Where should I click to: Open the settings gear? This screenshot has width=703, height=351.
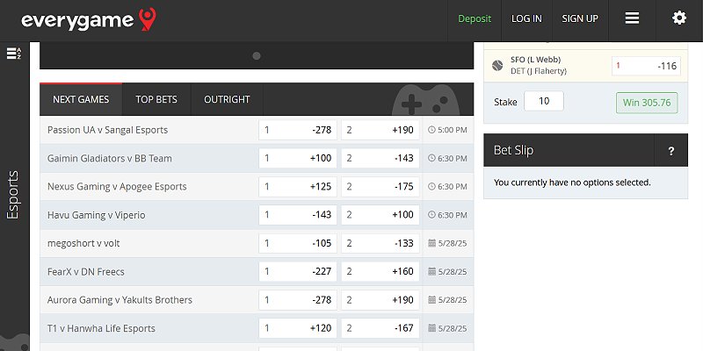[x=678, y=18]
